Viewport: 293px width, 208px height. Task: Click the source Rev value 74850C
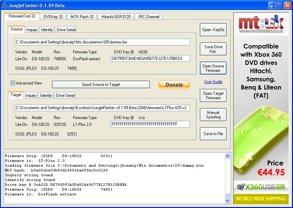click(60, 59)
